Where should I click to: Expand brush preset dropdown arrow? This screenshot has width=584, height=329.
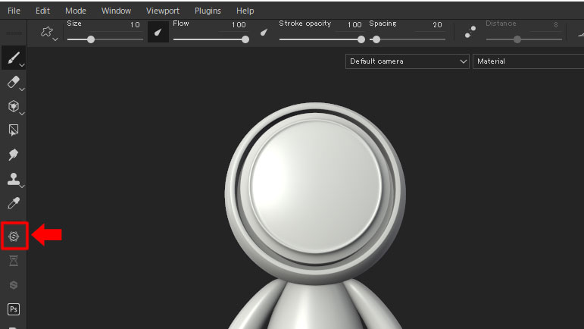[x=55, y=39]
